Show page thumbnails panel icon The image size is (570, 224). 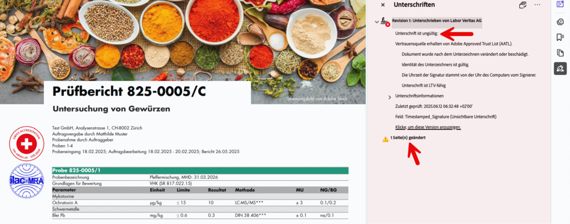coord(560,53)
